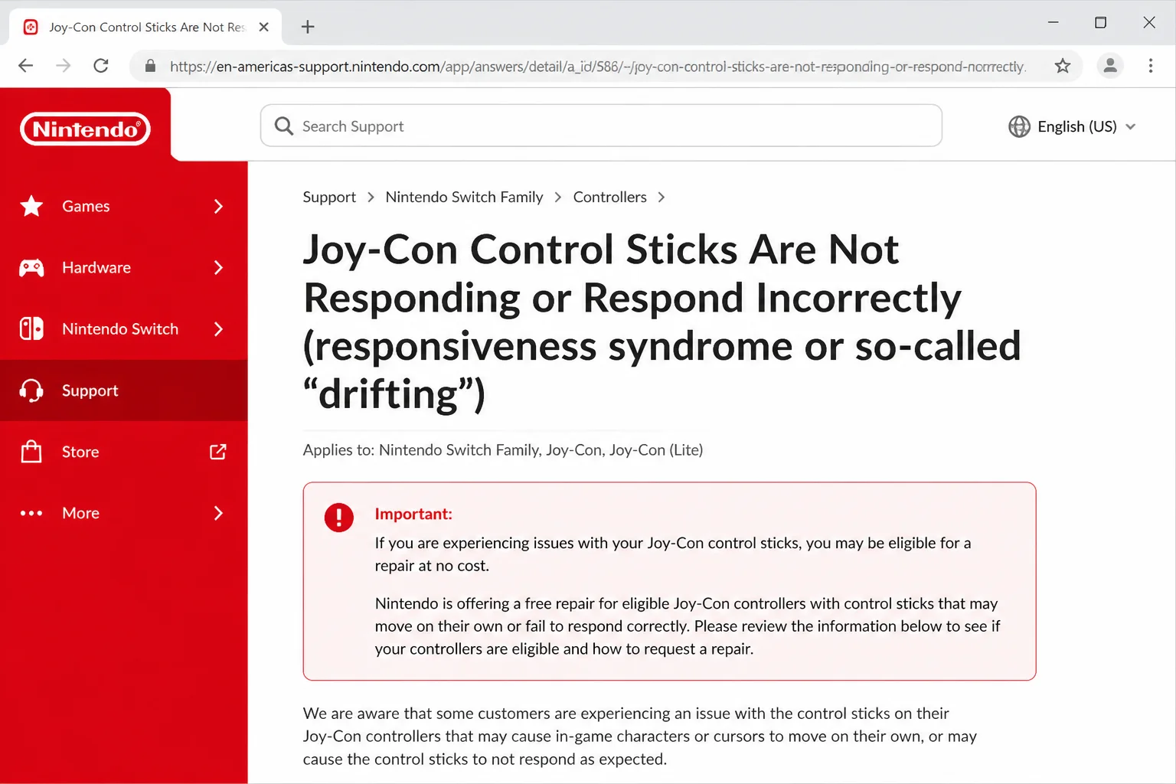The height and width of the screenshot is (784, 1176).
Task: Expand the More submenu chevron
Action: [x=218, y=513]
